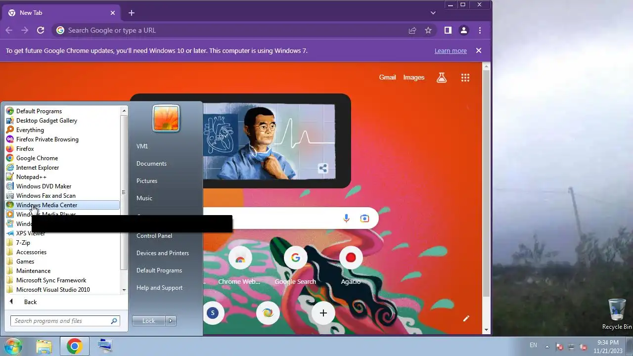Dismiss the Windows 7 update infobar
This screenshot has width=633, height=356.
pos(478,50)
